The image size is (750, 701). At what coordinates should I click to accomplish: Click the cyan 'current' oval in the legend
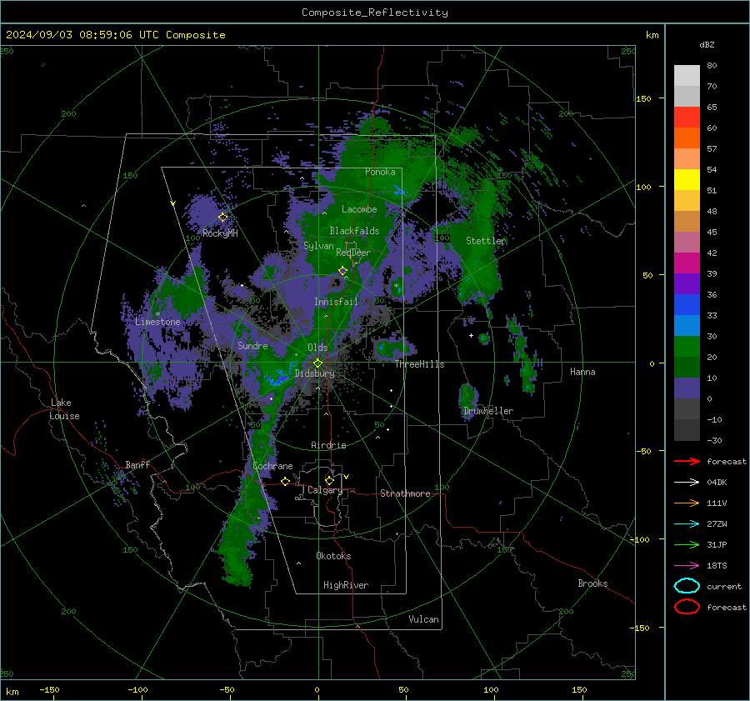coord(687,586)
